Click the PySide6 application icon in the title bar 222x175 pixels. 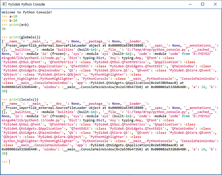[x=5, y=5]
